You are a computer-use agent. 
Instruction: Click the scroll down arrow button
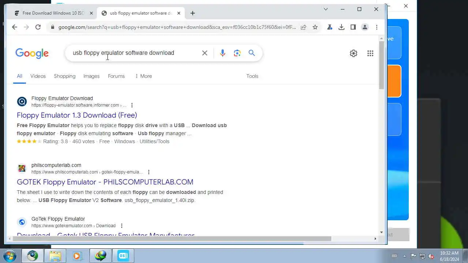click(381, 232)
